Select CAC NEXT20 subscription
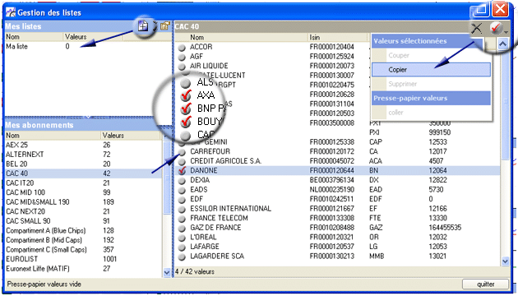This screenshot has height=296, width=518. click(x=83, y=212)
